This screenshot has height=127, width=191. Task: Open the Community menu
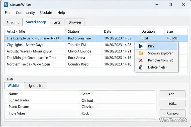pos(25,13)
